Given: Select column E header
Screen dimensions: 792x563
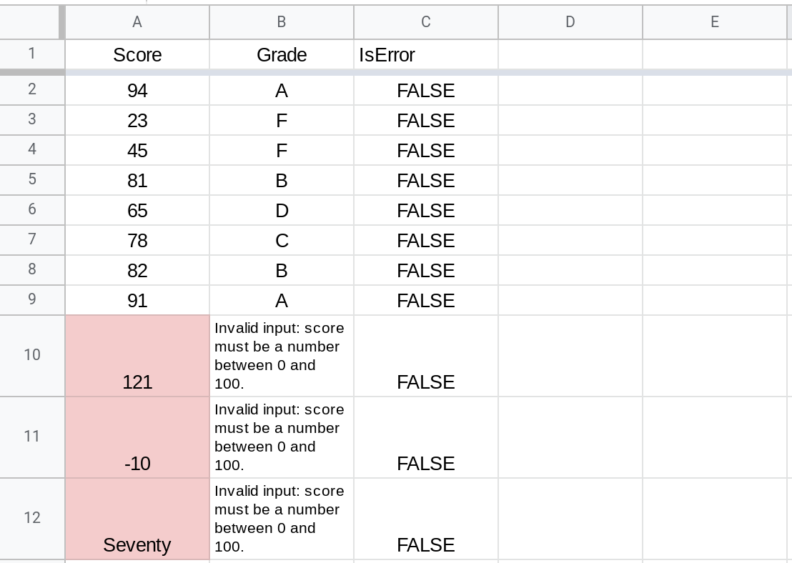Looking at the screenshot, I should (715, 22).
